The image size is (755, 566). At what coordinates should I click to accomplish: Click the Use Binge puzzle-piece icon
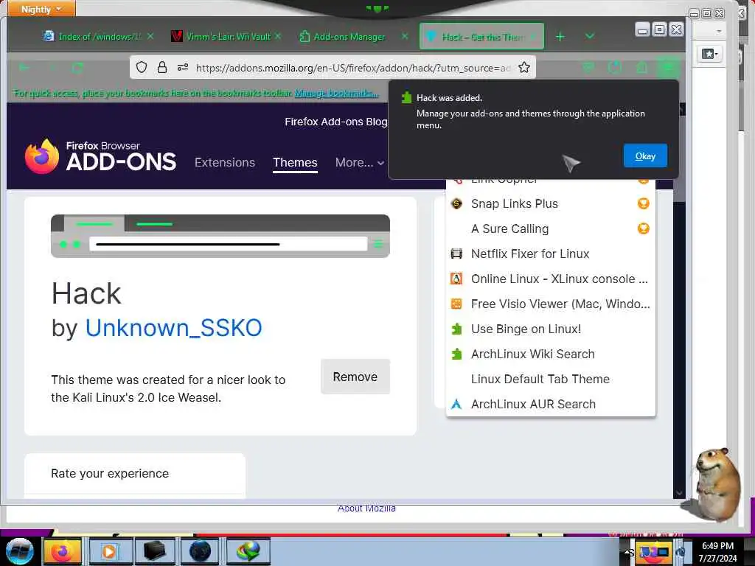click(x=456, y=329)
